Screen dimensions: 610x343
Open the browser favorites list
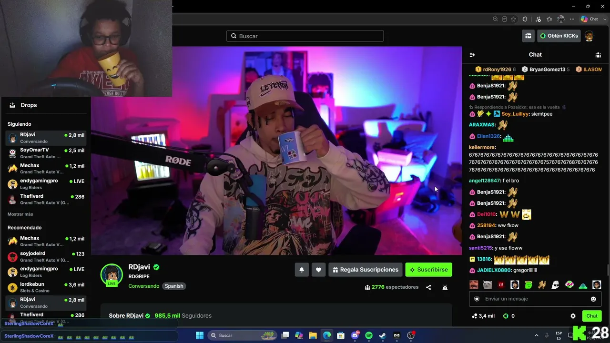549,19
